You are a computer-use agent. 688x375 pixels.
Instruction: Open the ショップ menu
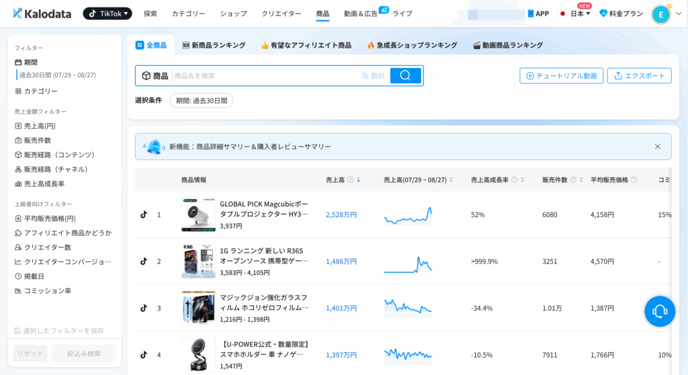tap(233, 13)
